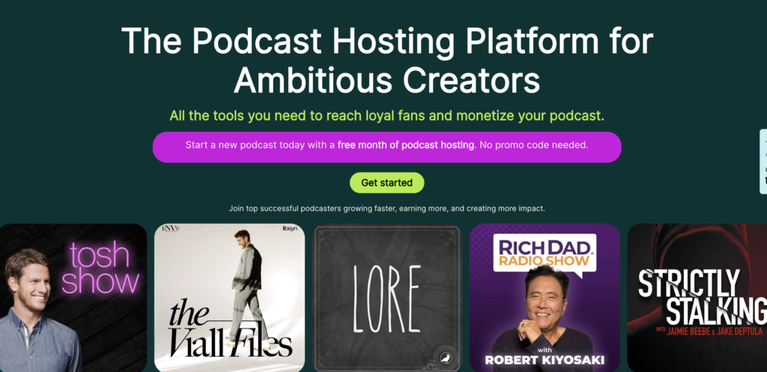The image size is (767, 372).
Task: Select The Viall Files podcast artwork
Action: click(x=229, y=298)
